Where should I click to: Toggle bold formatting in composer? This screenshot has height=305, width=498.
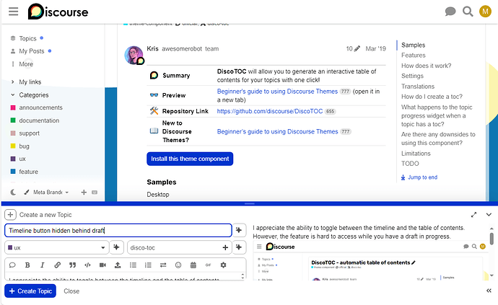pyautogui.click(x=27, y=265)
